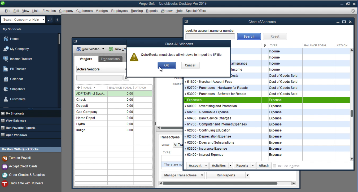Image resolution: width=358 pixels, height=192 pixels.
Task: Click Search Company or Help field
Action: [21, 20]
